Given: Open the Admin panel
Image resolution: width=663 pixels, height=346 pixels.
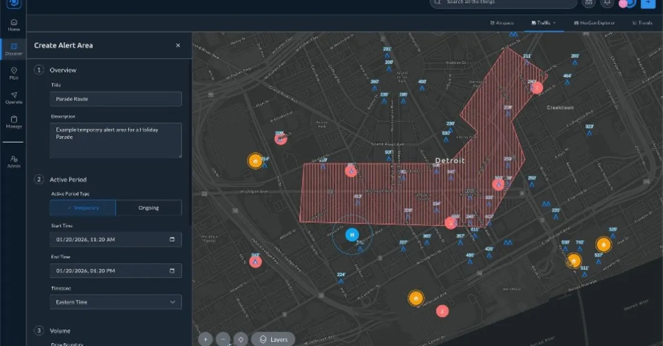Looking at the screenshot, I should 13,160.
